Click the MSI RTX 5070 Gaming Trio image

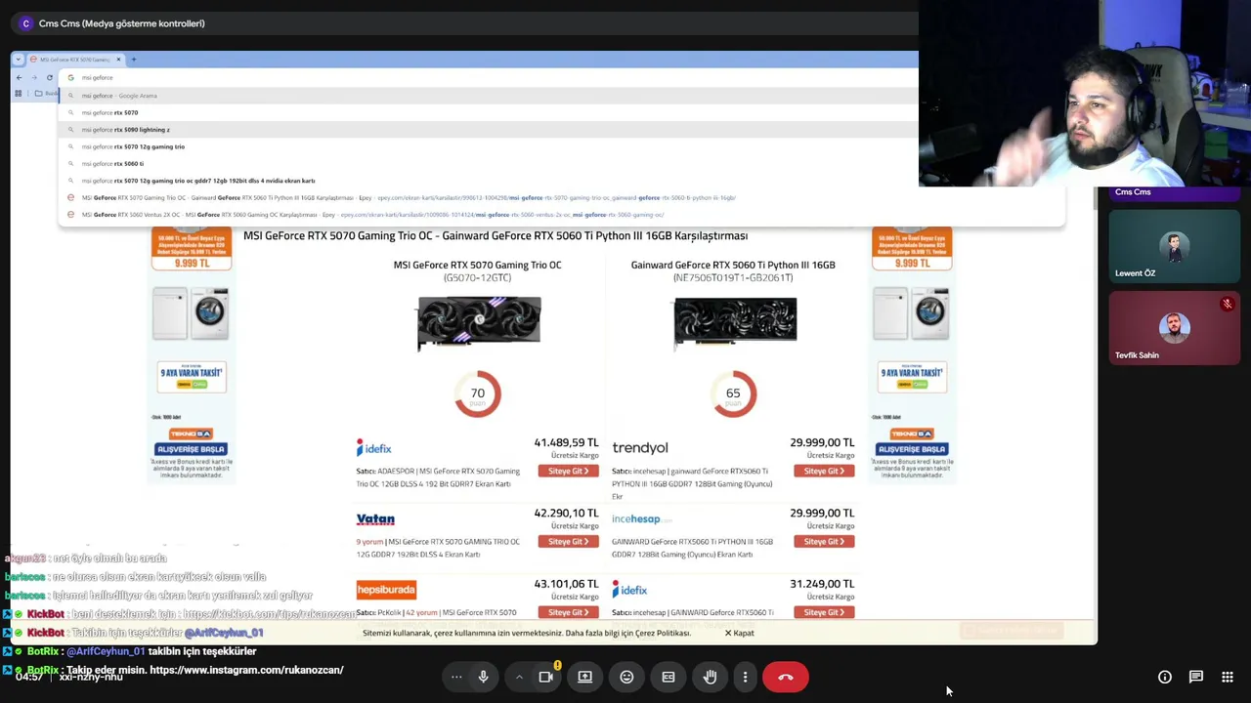click(478, 323)
